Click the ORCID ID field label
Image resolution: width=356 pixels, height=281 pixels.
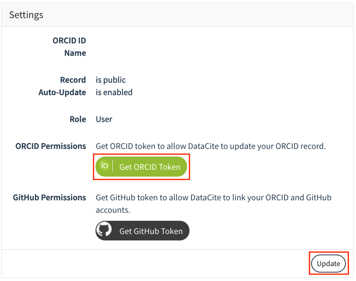point(69,41)
